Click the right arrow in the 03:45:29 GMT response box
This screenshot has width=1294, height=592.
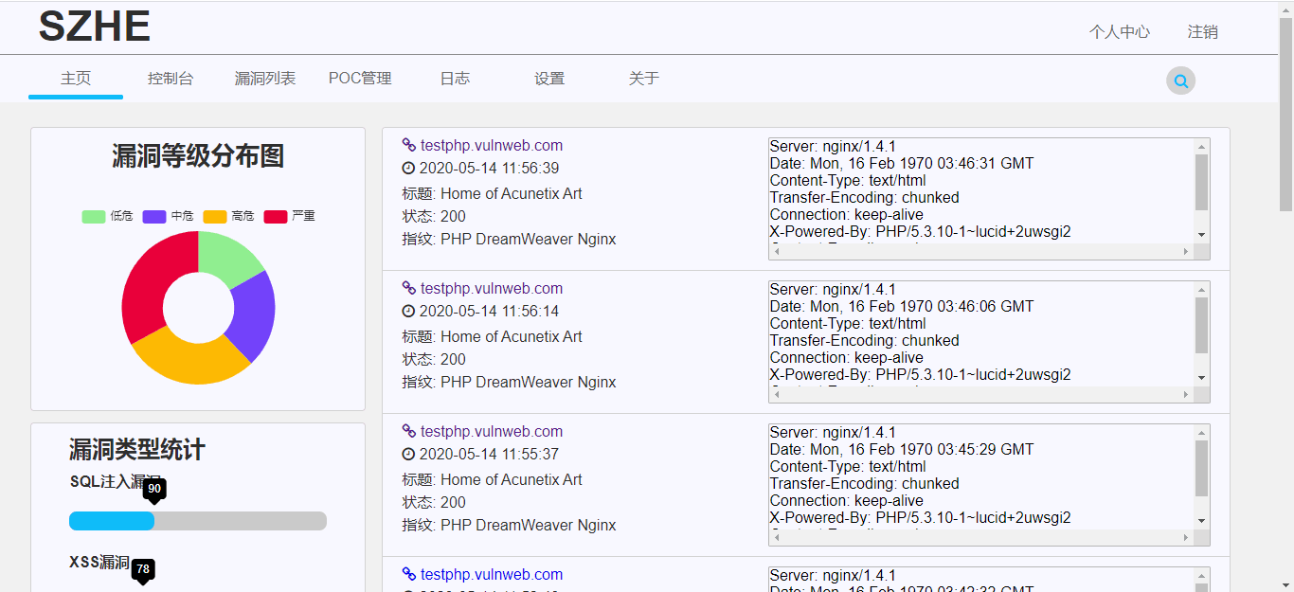pyautogui.click(x=1186, y=537)
